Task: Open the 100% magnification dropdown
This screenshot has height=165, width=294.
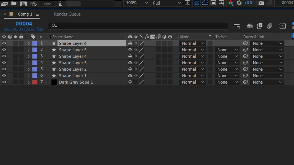Action: coord(137,3)
